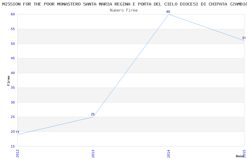Click the data point value 19 above 2012

click(17, 132)
